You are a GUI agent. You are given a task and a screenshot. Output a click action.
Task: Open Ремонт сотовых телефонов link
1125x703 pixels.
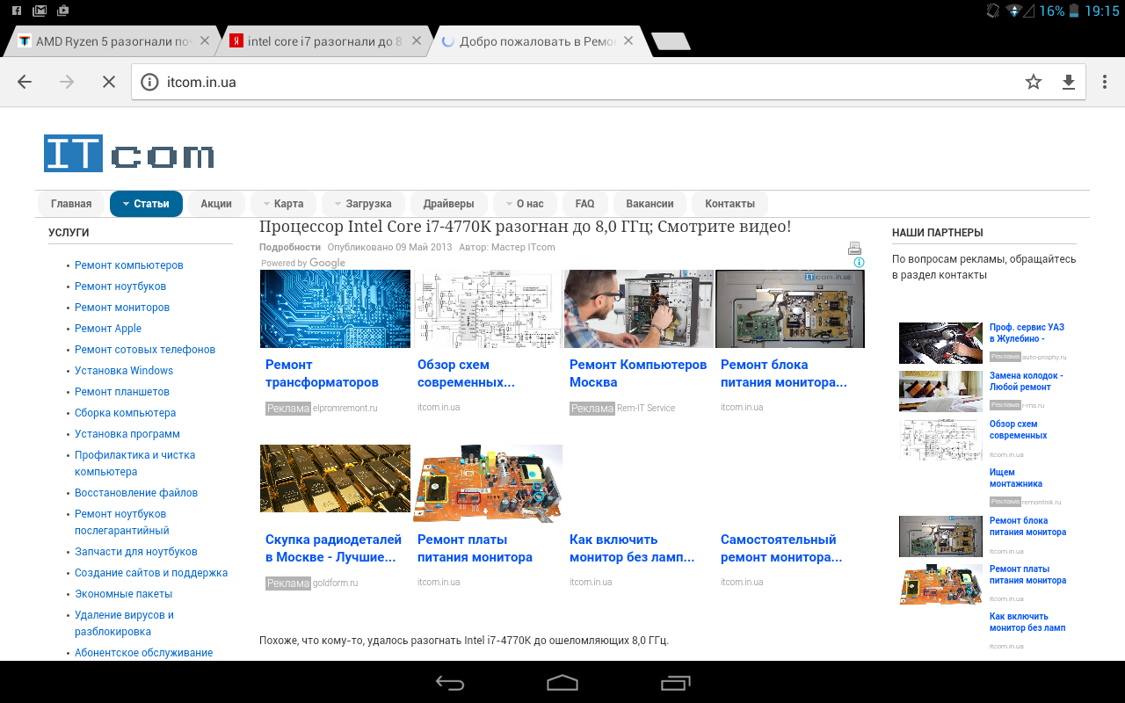(x=145, y=350)
